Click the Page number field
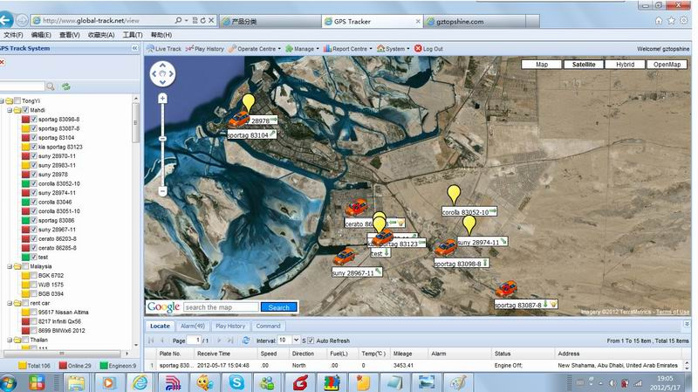Screen dimensions: 698x392 click(x=193, y=340)
